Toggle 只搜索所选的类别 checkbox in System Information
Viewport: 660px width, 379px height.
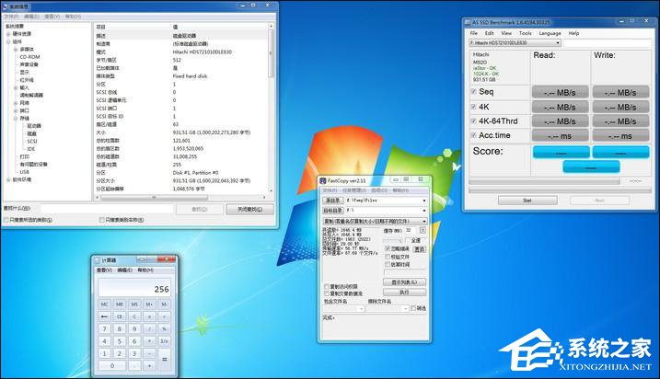[6, 220]
